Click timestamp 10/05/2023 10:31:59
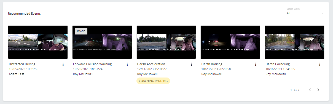 pos(23,69)
